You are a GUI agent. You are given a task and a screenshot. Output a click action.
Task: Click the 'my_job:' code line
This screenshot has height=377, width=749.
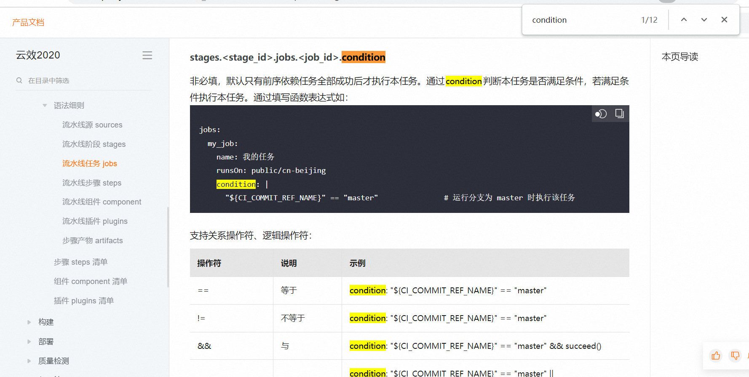click(x=222, y=143)
